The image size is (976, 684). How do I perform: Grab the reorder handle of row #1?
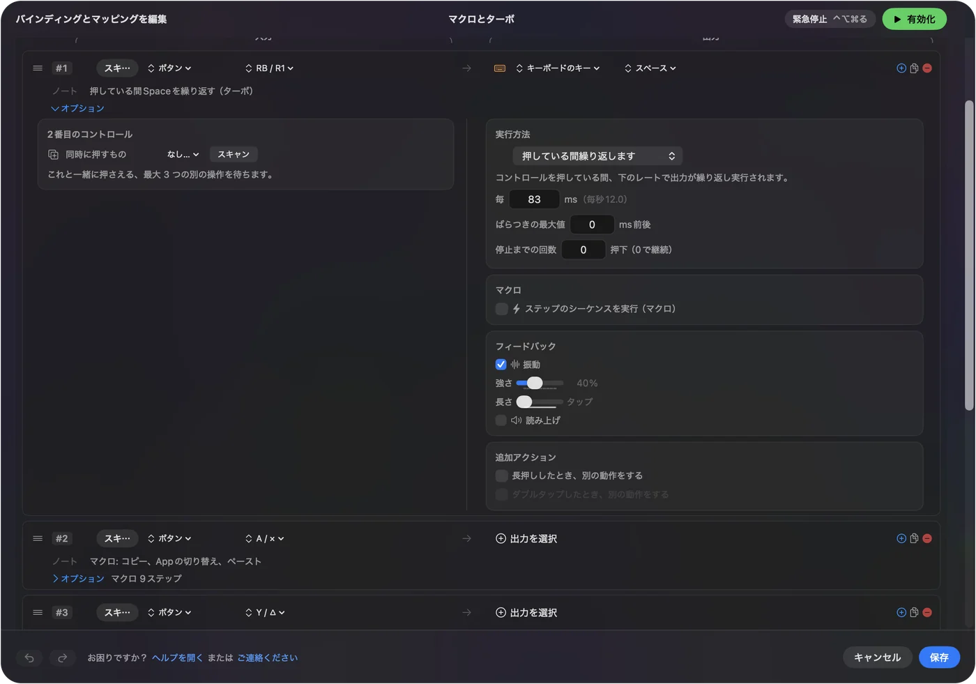point(38,68)
